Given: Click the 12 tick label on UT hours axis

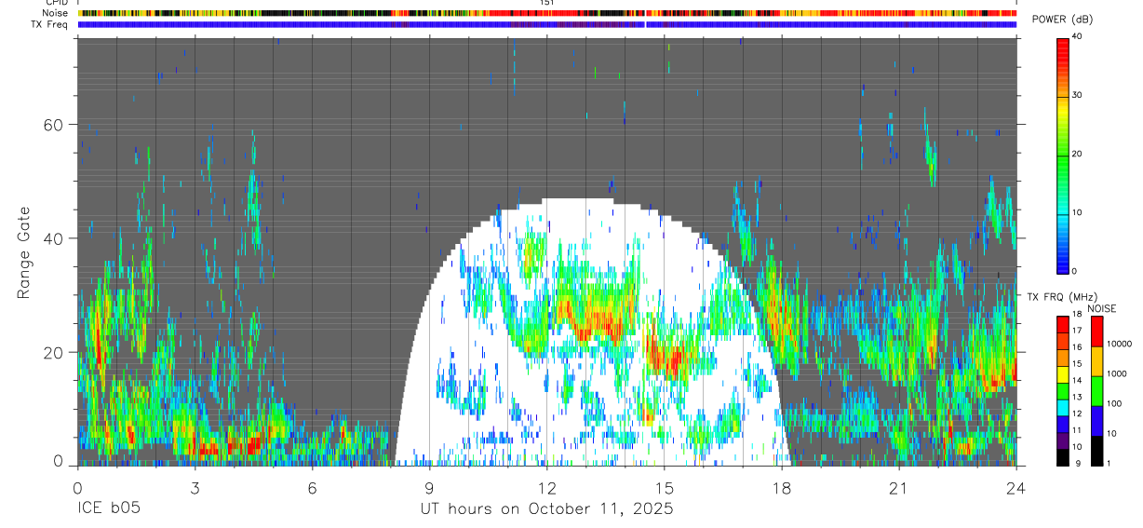Looking at the screenshot, I should tap(546, 488).
